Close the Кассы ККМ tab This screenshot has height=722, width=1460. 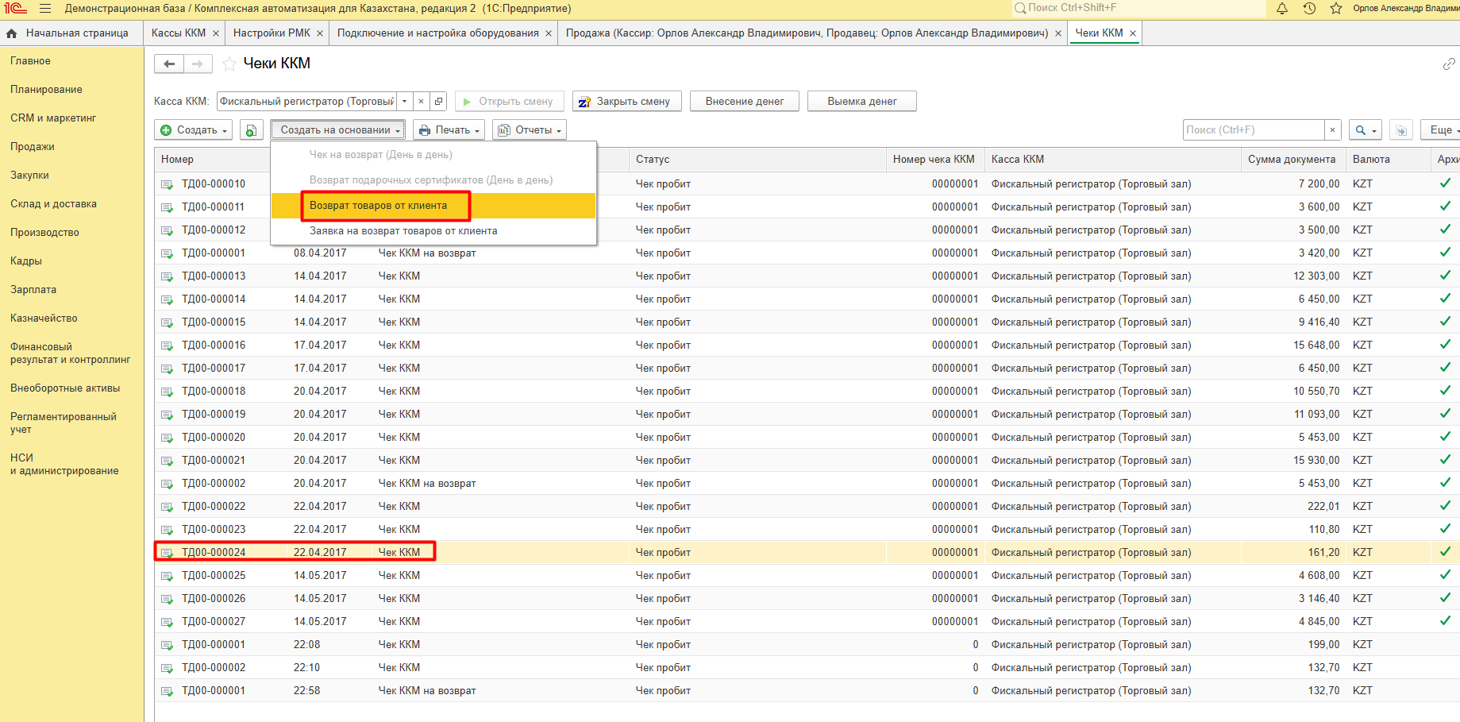pyautogui.click(x=215, y=33)
